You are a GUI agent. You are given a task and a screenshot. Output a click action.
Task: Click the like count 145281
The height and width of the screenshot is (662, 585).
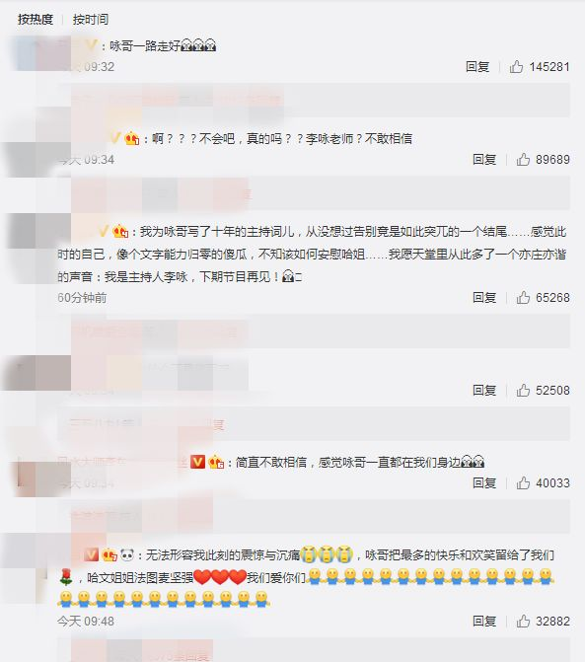pyautogui.click(x=549, y=67)
